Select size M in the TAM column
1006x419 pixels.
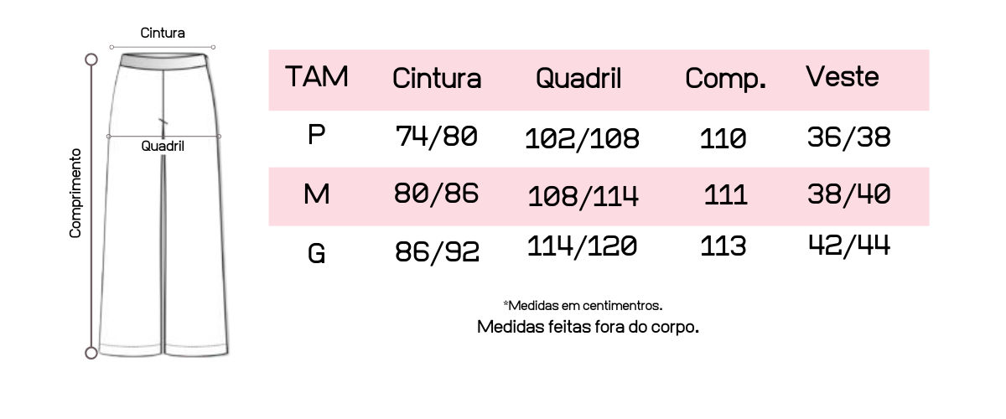click(316, 195)
